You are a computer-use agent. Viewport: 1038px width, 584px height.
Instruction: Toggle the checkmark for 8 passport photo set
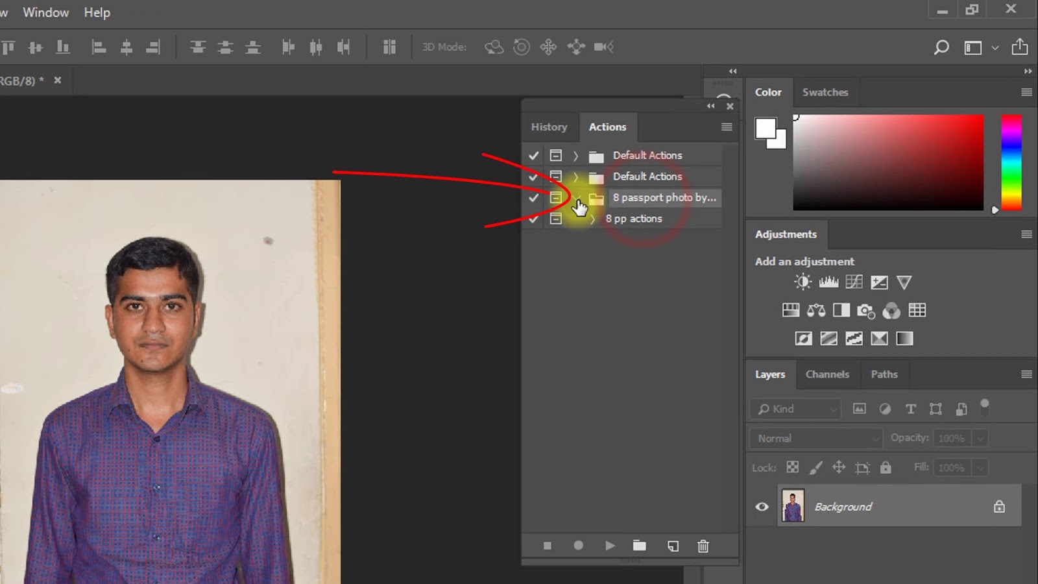pyautogui.click(x=533, y=197)
